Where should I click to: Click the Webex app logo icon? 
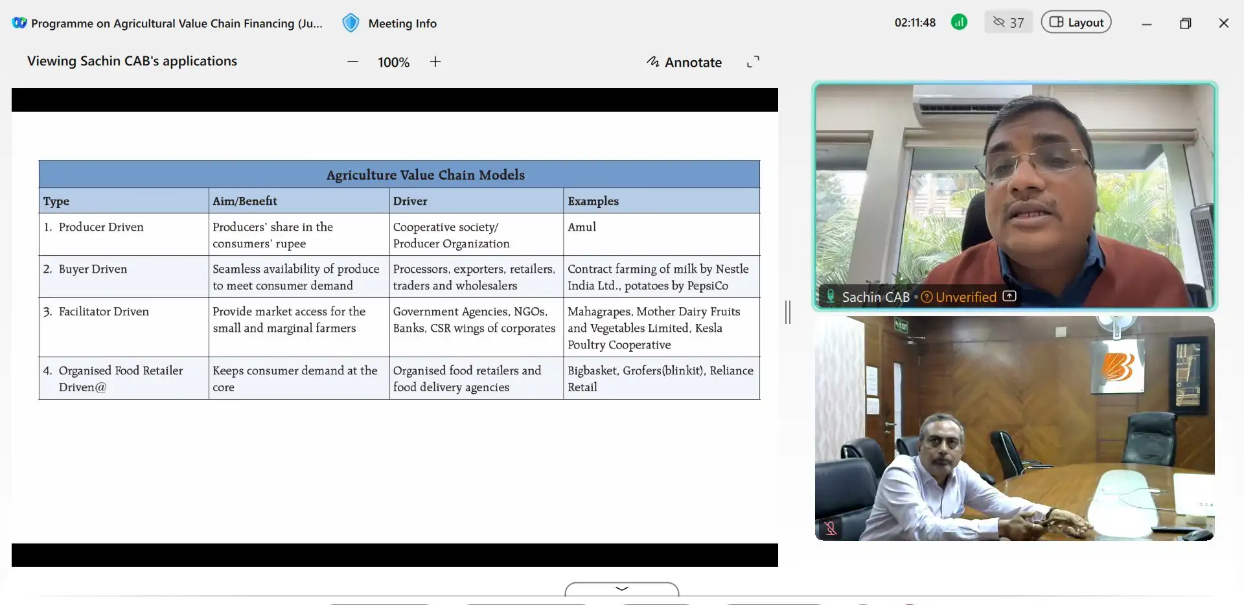(x=19, y=23)
